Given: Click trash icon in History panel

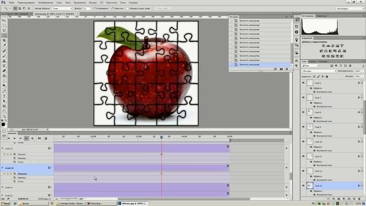Looking at the screenshot, I should point(287,69).
